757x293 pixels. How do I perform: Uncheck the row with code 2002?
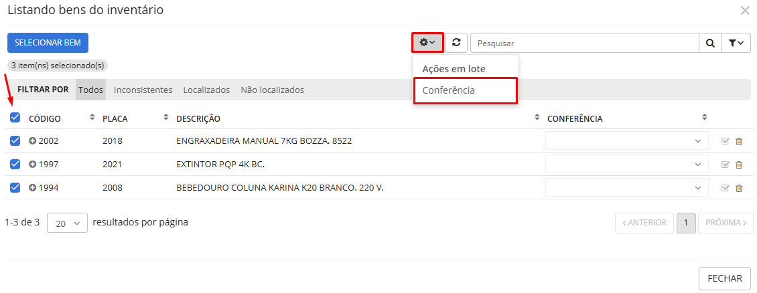[15, 141]
